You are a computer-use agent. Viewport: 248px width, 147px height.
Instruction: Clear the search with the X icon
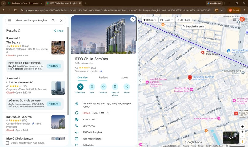point(61,21)
